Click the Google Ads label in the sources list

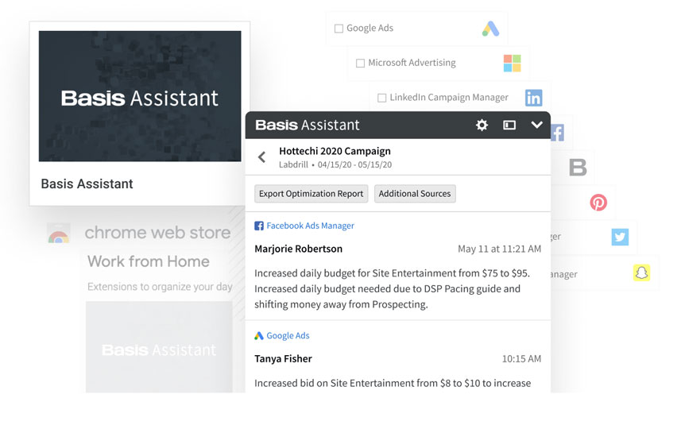370,29
